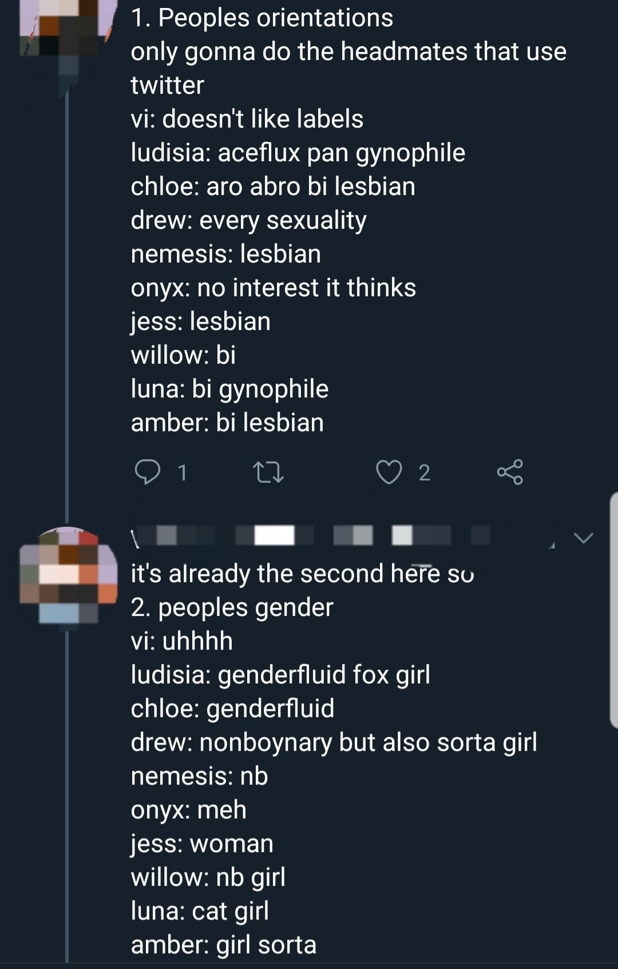Click the line "drew: nonboynary but also sorta girl"
The image size is (618, 969).
coord(334,742)
